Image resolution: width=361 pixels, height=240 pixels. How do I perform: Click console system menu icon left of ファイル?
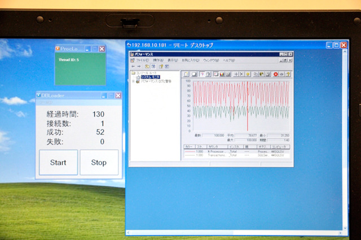132,60
